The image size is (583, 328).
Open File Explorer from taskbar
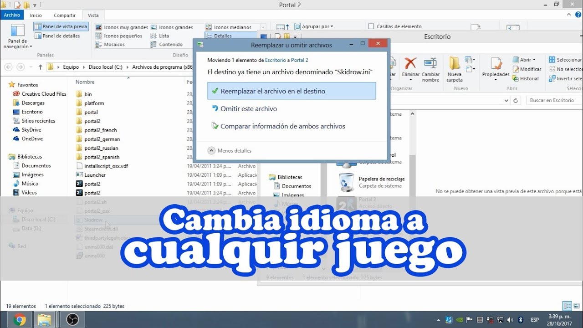pos(44,319)
